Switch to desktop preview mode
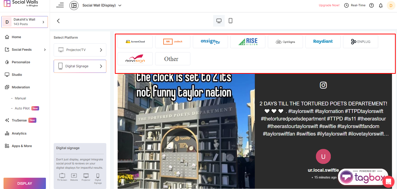Image resolution: width=397 pixels, height=189 pixels. pos(219,21)
